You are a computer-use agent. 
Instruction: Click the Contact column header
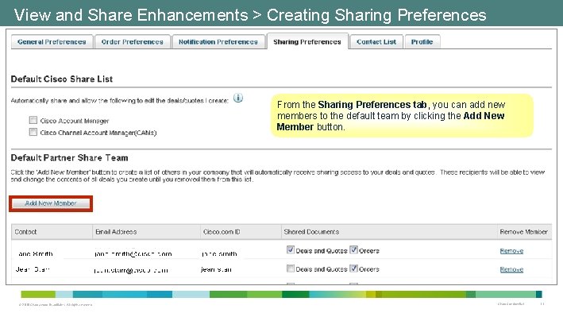pos(52,232)
